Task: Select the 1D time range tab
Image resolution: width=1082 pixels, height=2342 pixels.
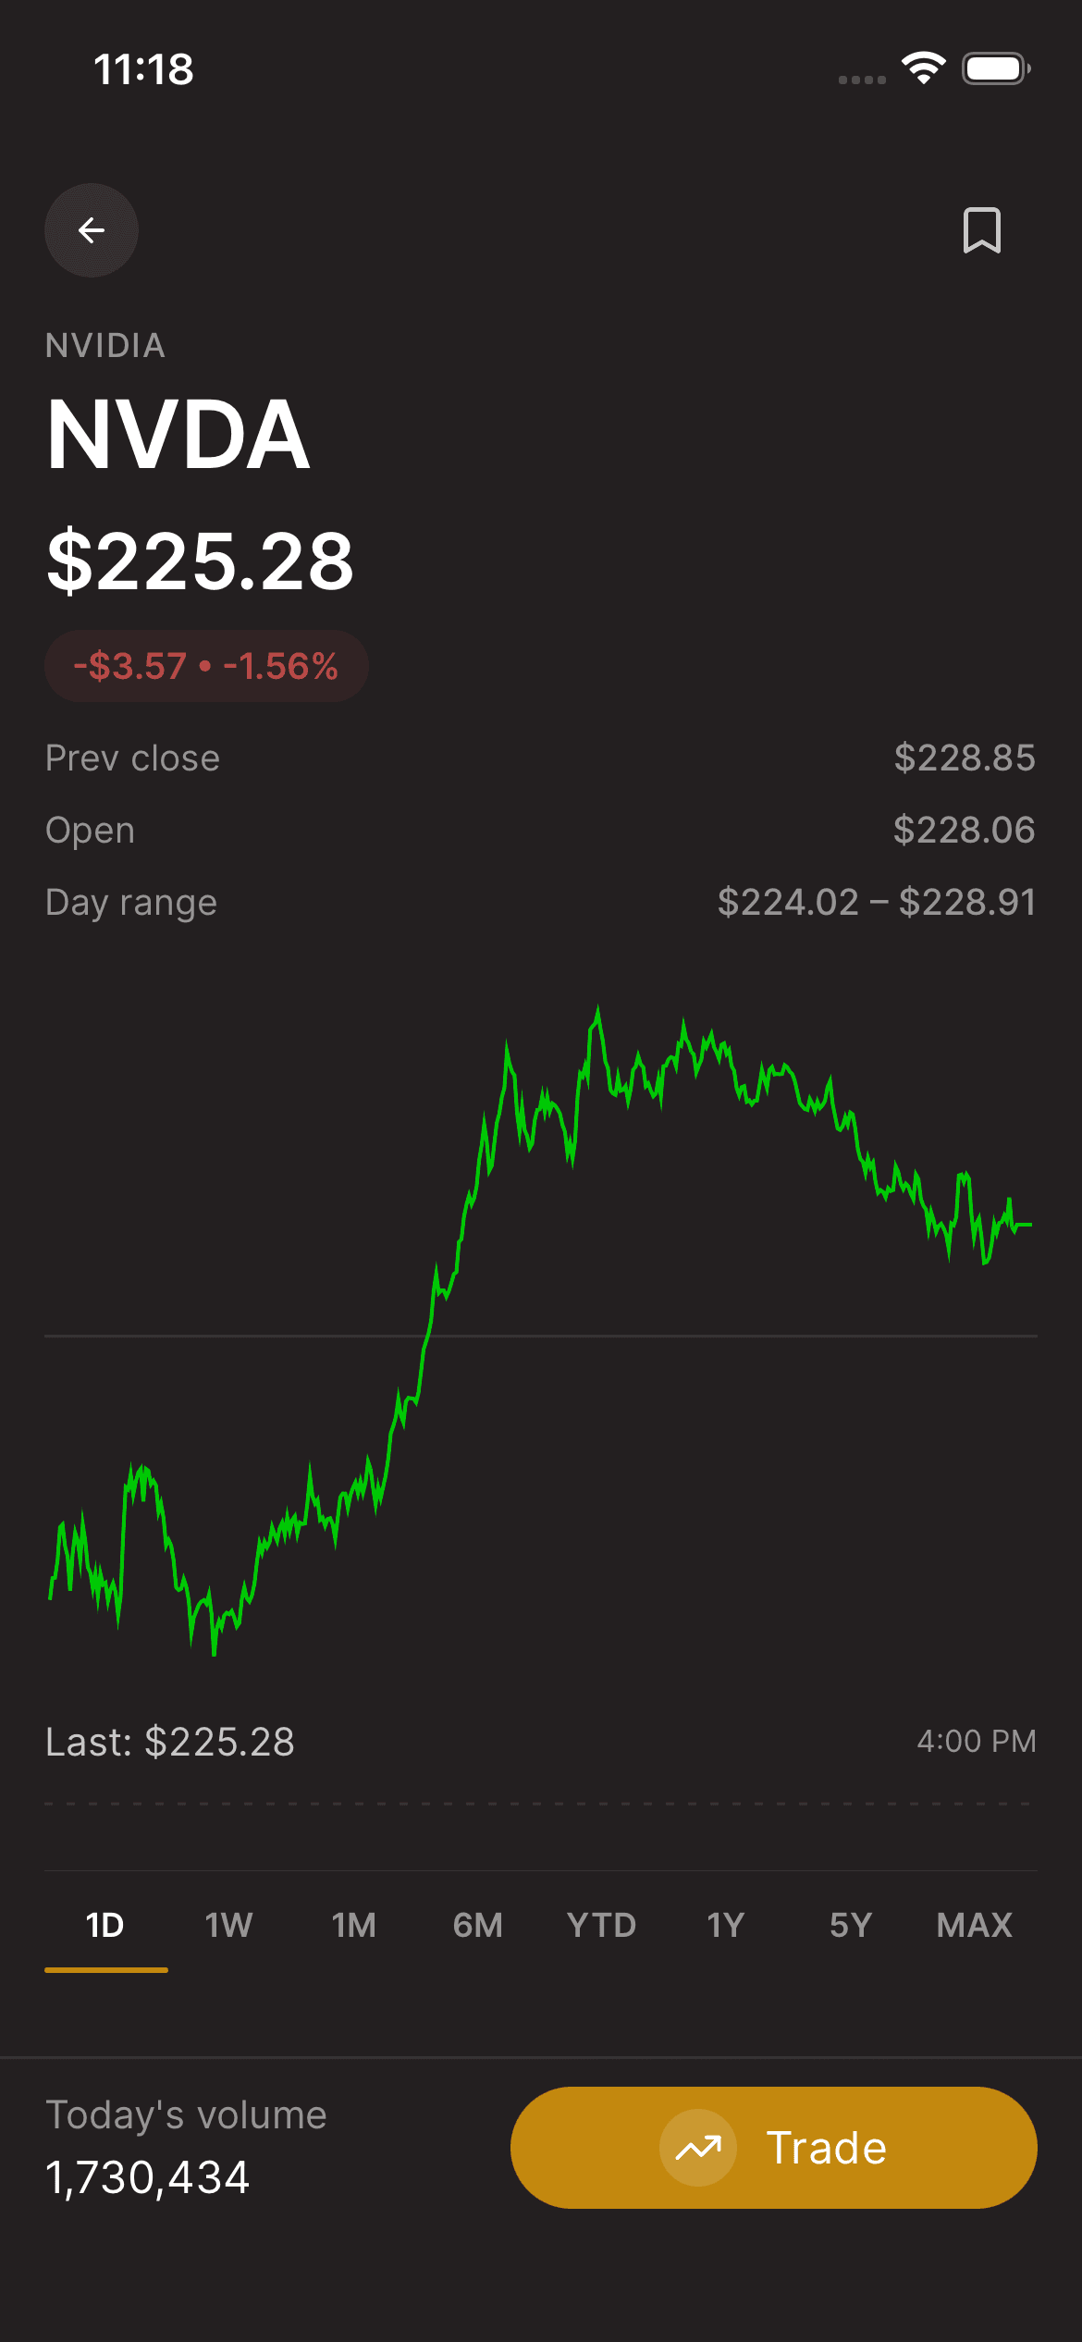Action: pos(105,1926)
